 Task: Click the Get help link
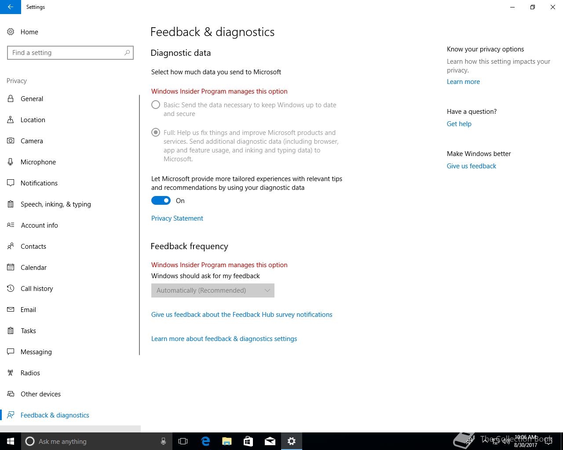pyautogui.click(x=459, y=124)
